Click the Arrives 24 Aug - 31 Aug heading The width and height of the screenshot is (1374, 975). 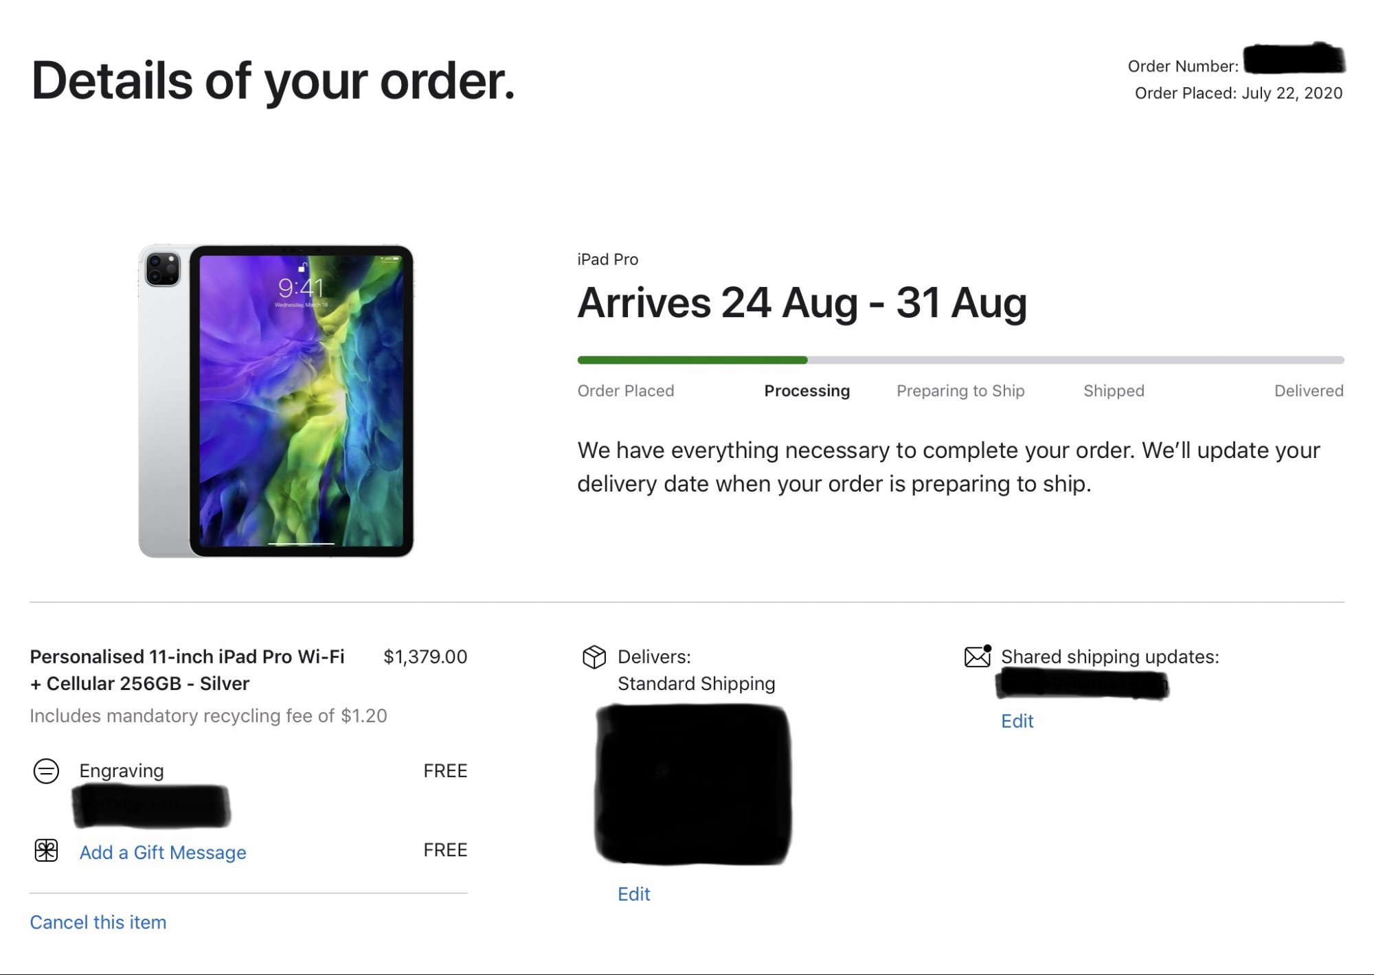click(802, 303)
